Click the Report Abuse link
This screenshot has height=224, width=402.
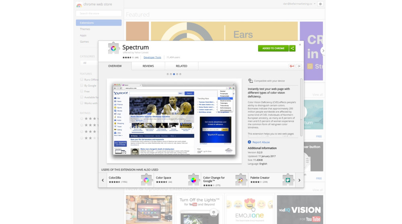[261, 142]
